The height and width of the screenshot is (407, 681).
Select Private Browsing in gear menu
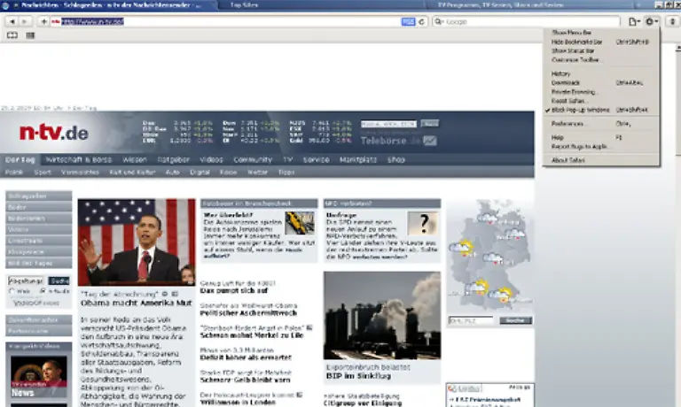coord(601,92)
